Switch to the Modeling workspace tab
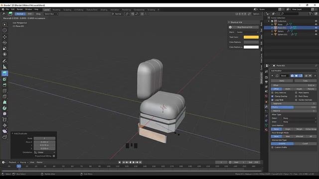319x179 pixels. point(56,10)
